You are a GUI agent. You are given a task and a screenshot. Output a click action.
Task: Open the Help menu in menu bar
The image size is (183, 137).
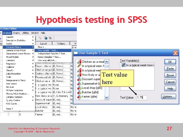pos(43,33)
